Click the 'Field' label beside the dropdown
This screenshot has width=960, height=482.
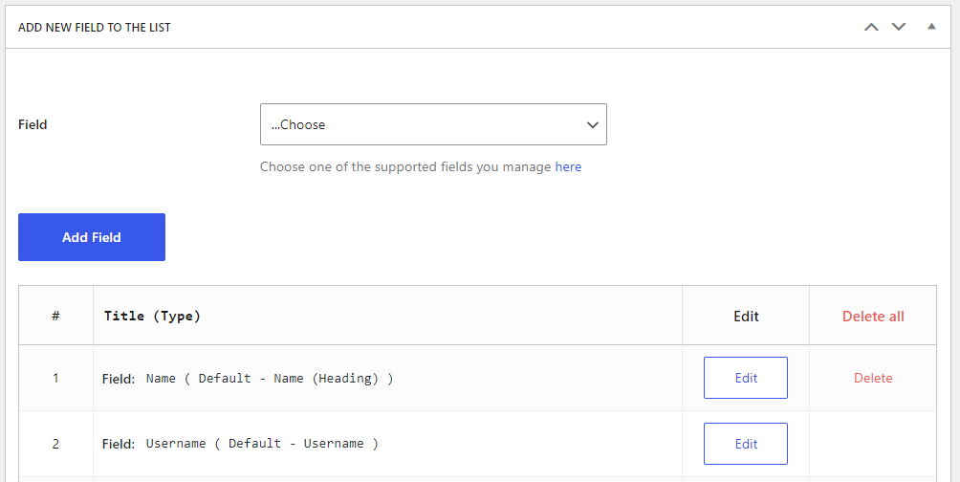[x=33, y=124]
